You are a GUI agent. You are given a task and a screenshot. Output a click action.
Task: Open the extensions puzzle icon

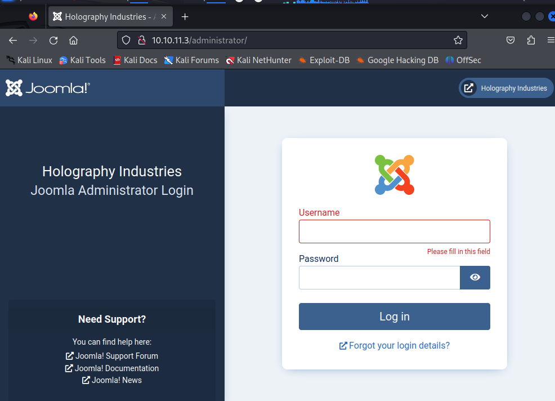point(531,40)
